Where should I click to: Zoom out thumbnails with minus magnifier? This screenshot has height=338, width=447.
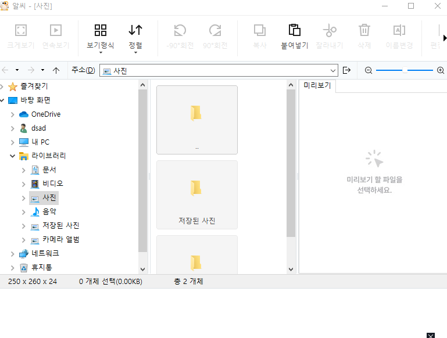point(369,70)
